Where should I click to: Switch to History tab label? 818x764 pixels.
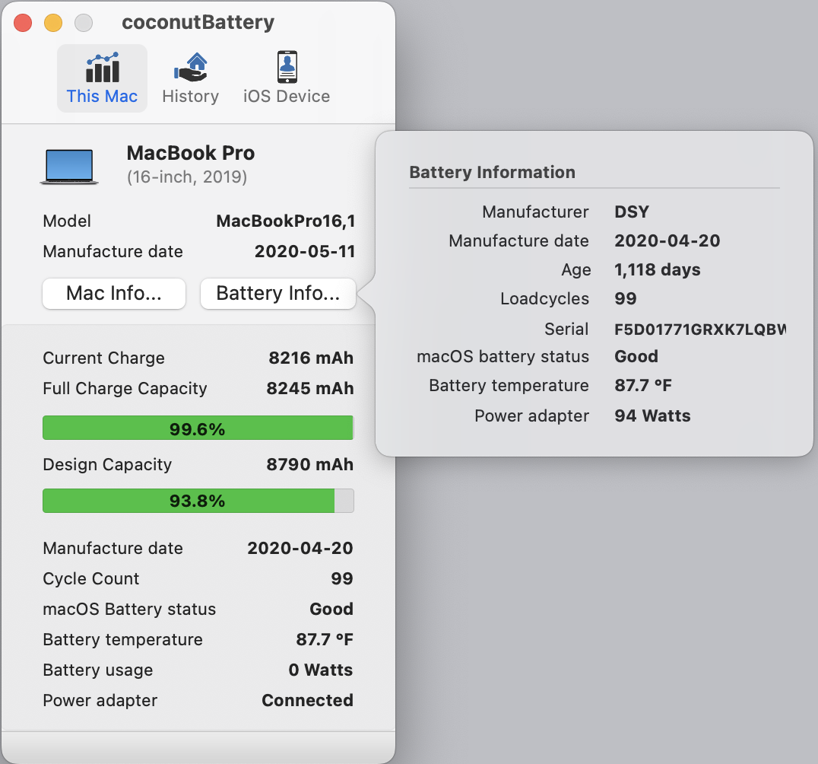tap(190, 96)
